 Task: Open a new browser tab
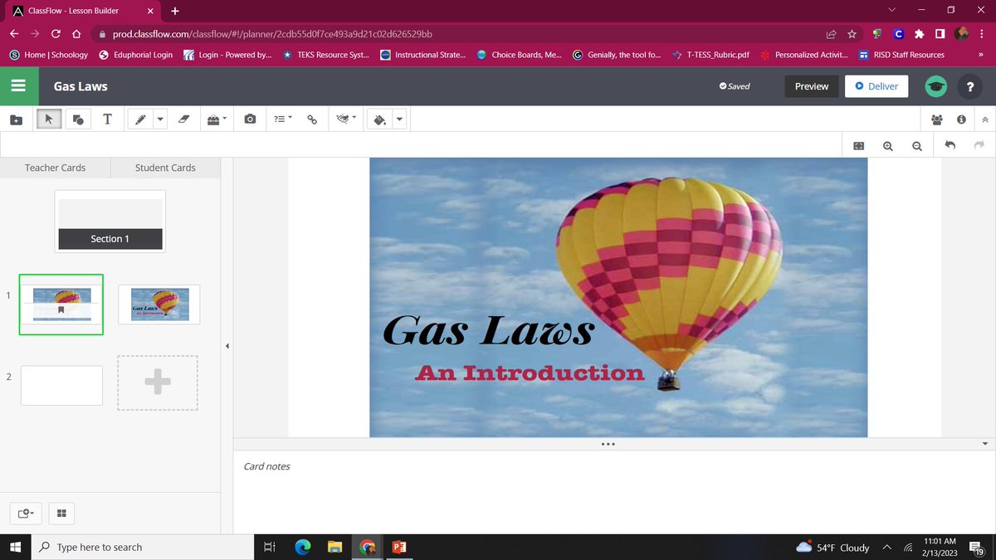tap(174, 11)
